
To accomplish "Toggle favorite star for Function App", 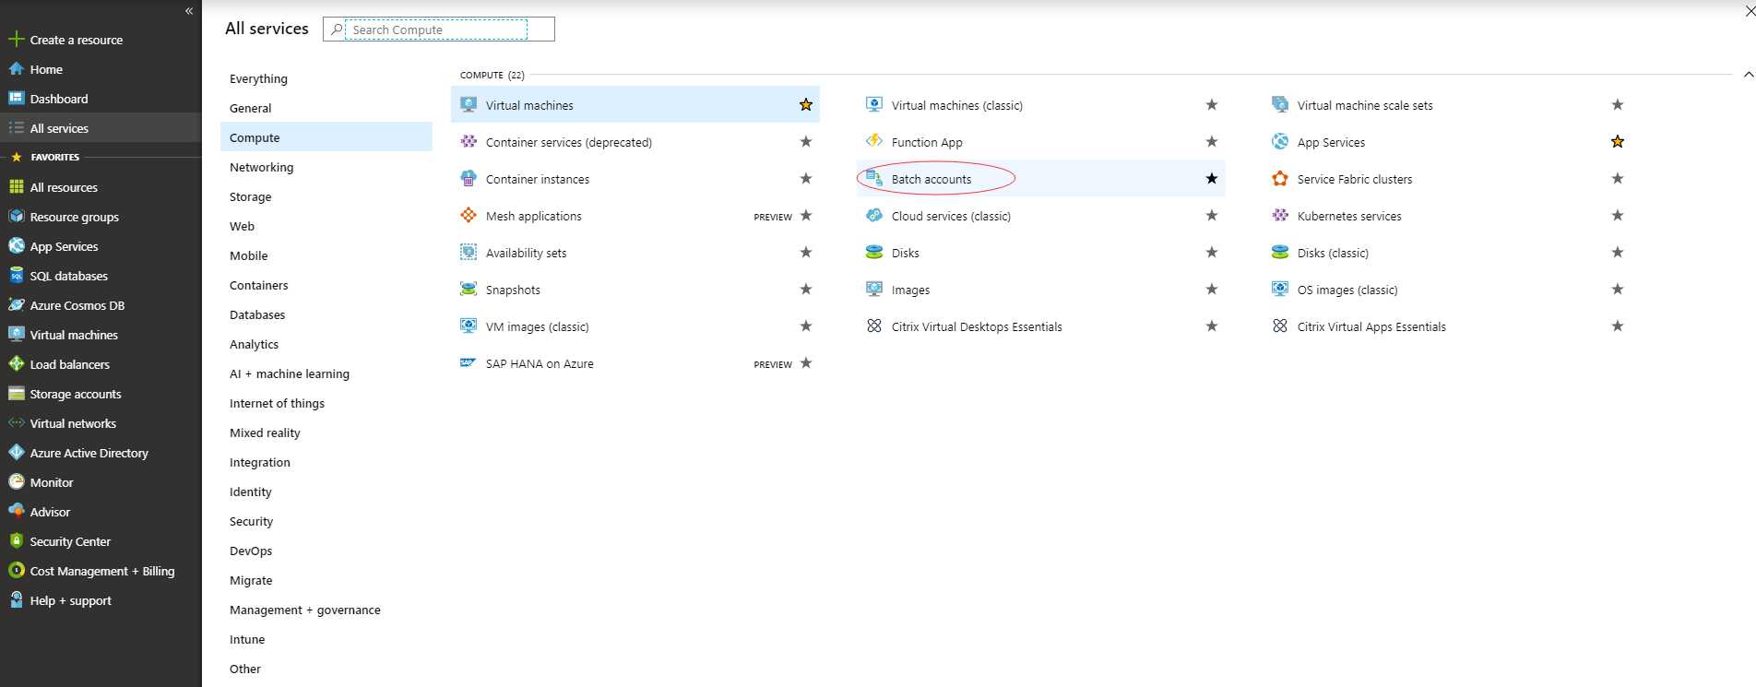I will click(1212, 141).
